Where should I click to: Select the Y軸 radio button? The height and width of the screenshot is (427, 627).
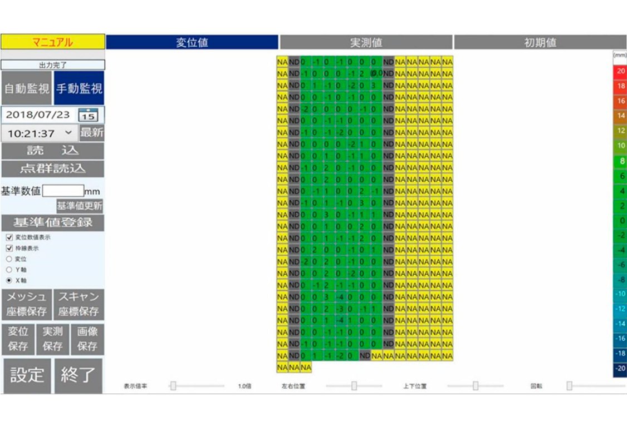9,270
